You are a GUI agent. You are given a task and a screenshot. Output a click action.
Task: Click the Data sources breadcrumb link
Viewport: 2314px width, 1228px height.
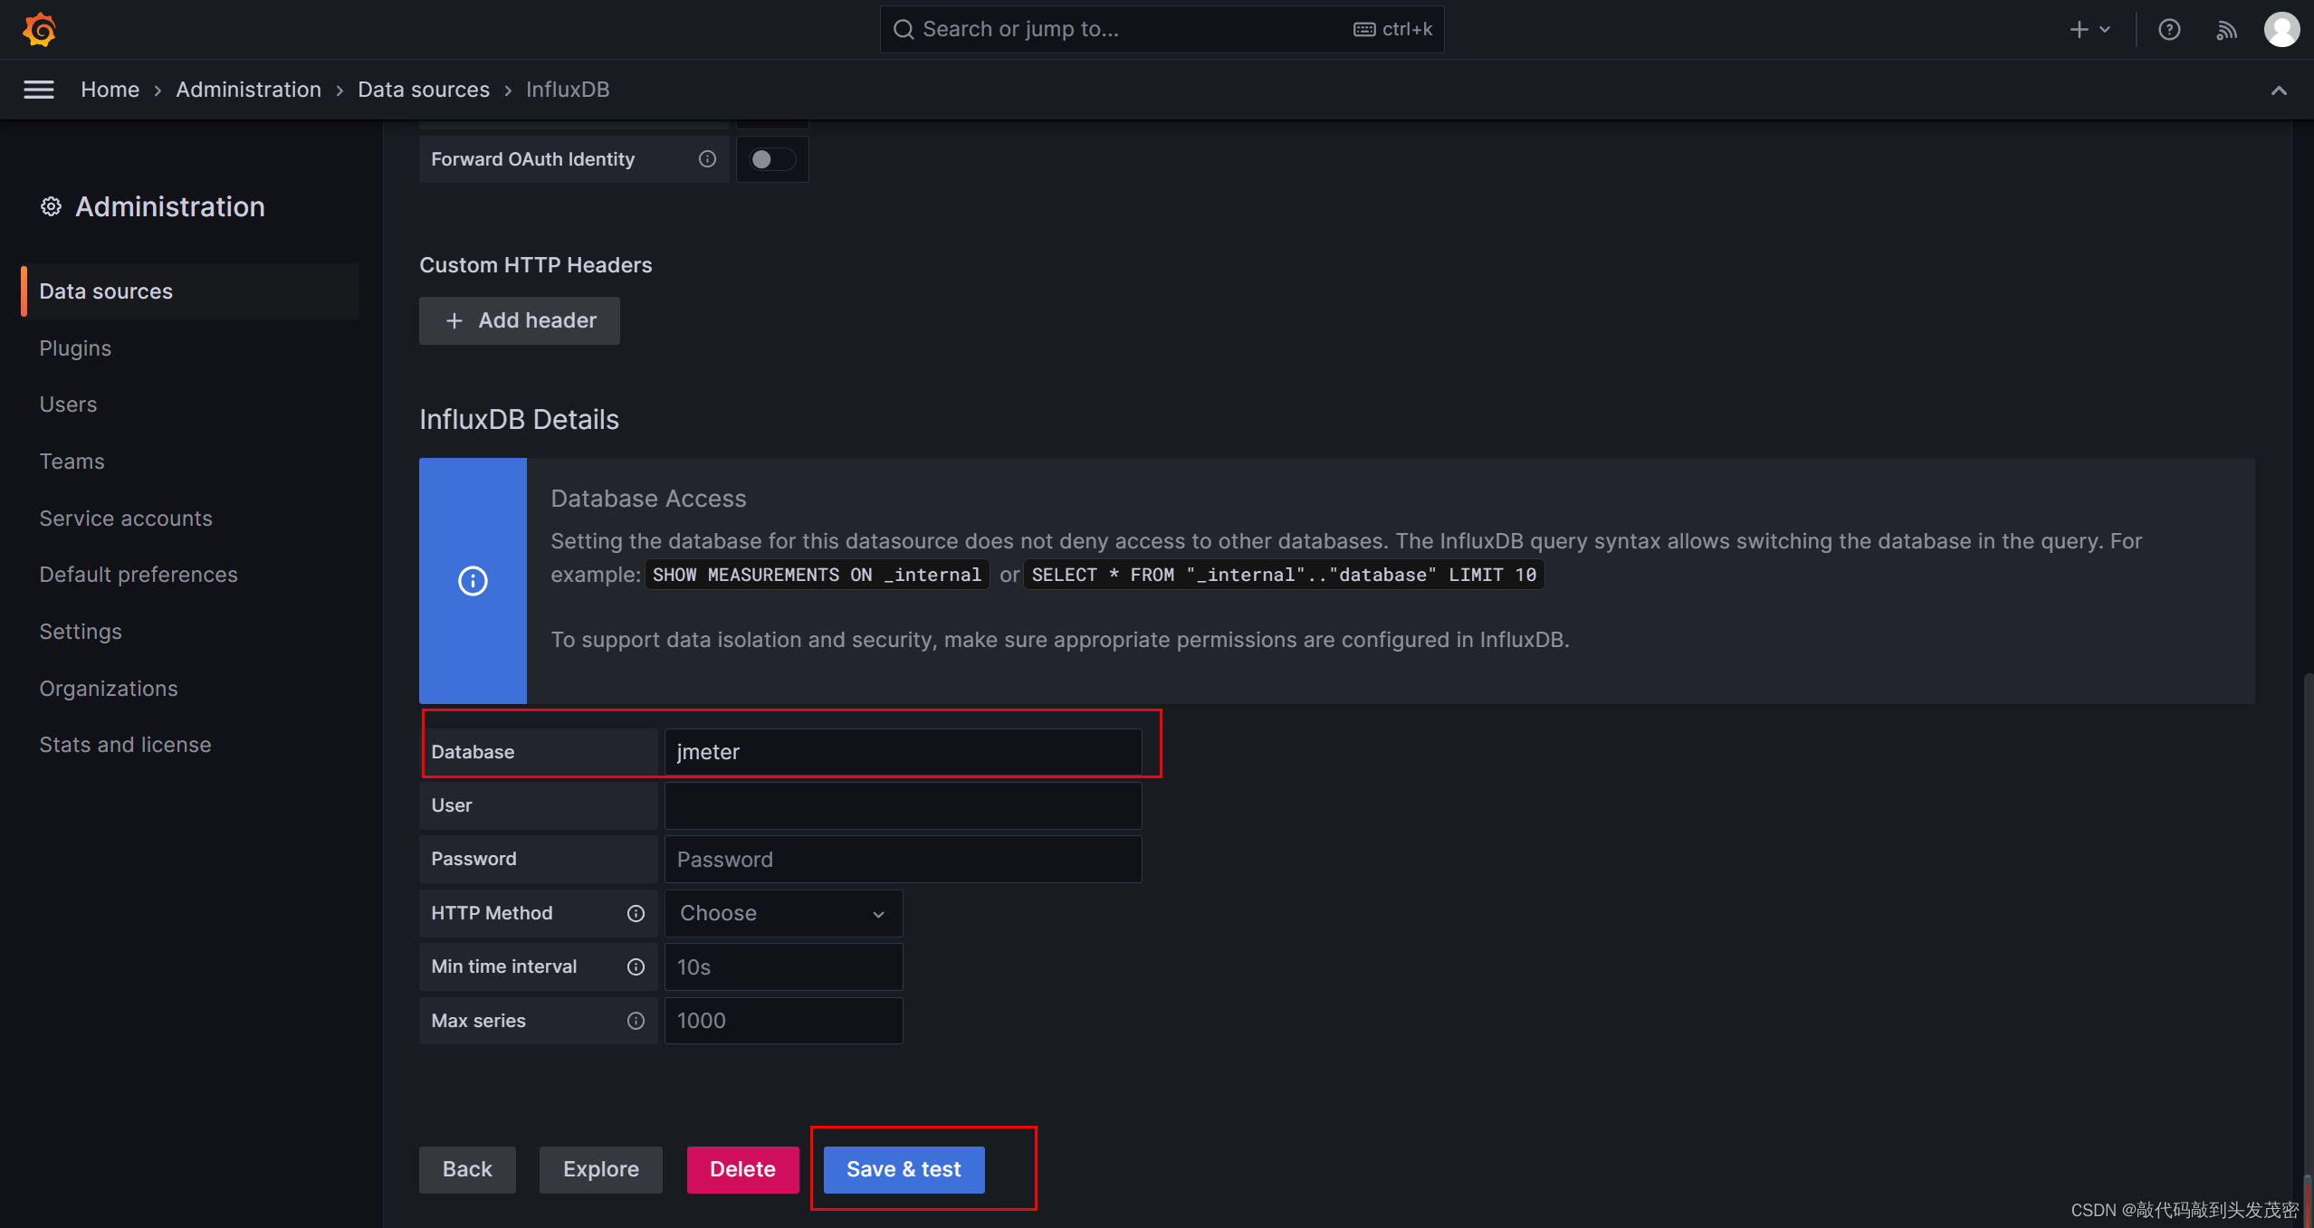424,90
